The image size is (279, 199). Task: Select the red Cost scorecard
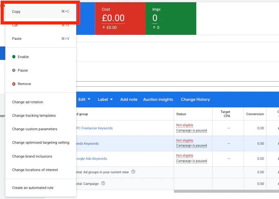click(x=120, y=19)
